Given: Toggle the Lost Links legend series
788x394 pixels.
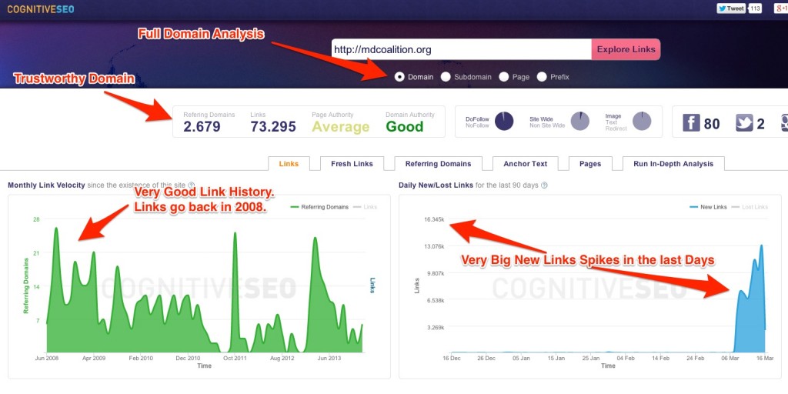Looking at the screenshot, I should [x=749, y=207].
